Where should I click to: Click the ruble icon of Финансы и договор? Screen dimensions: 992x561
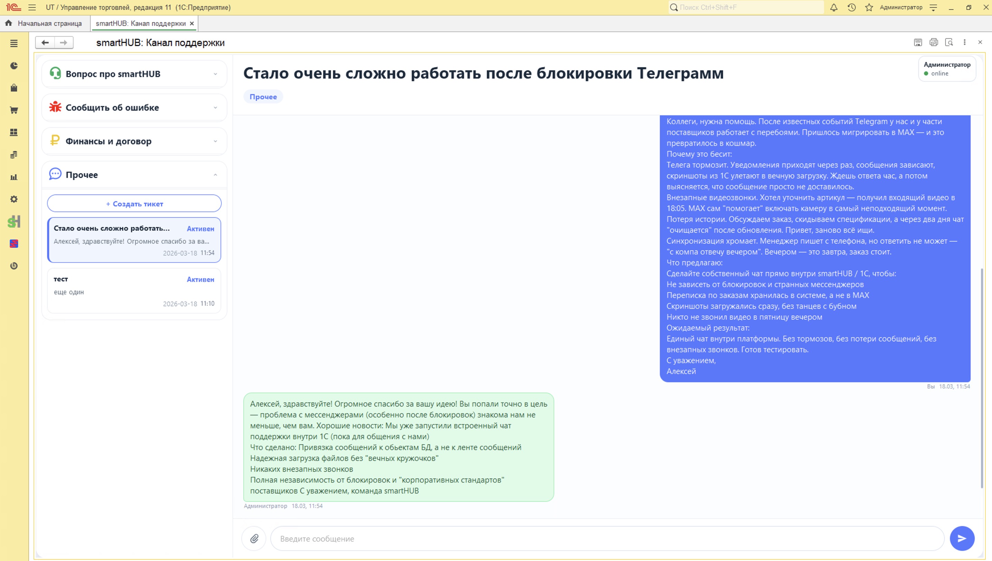(x=55, y=141)
